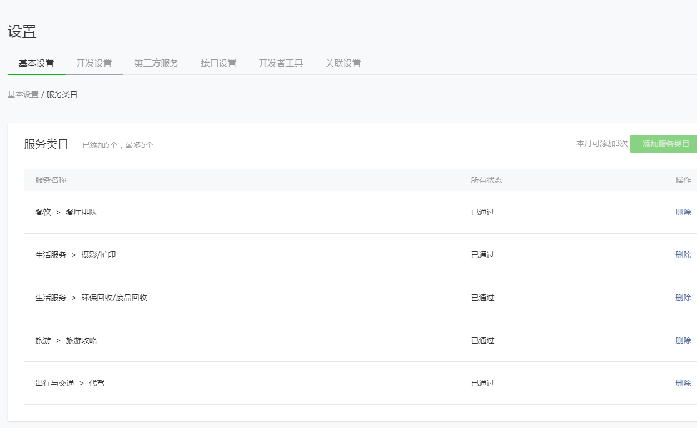
Task: Remove the 代驾 service category
Action: pos(683,383)
